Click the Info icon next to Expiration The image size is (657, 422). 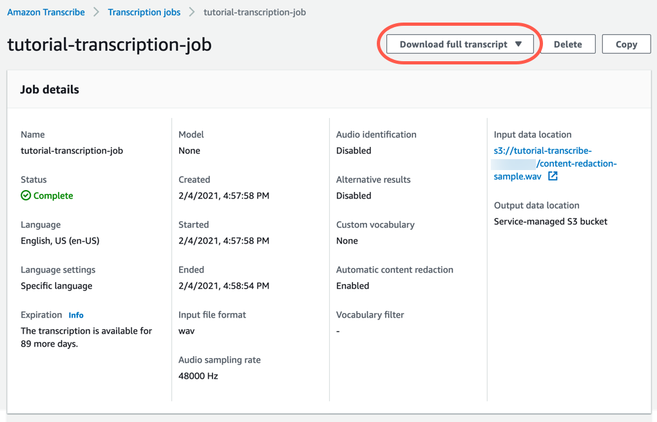(x=76, y=315)
